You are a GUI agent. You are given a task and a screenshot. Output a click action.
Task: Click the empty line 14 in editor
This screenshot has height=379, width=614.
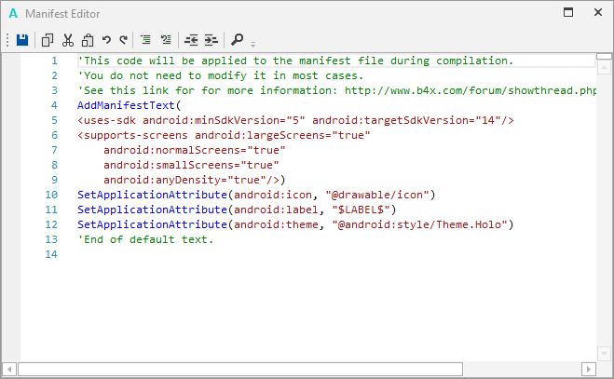point(280,254)
